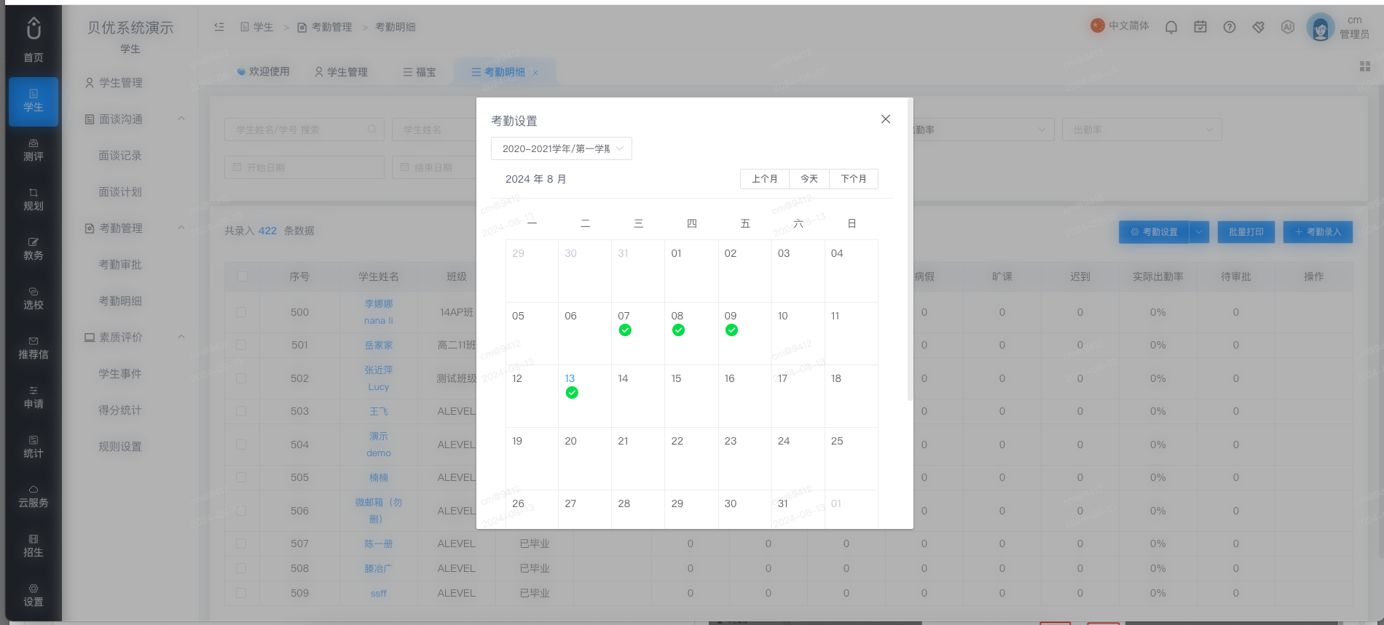
Task: Switch to the 学生管理 tab
Action: (341, 72)
